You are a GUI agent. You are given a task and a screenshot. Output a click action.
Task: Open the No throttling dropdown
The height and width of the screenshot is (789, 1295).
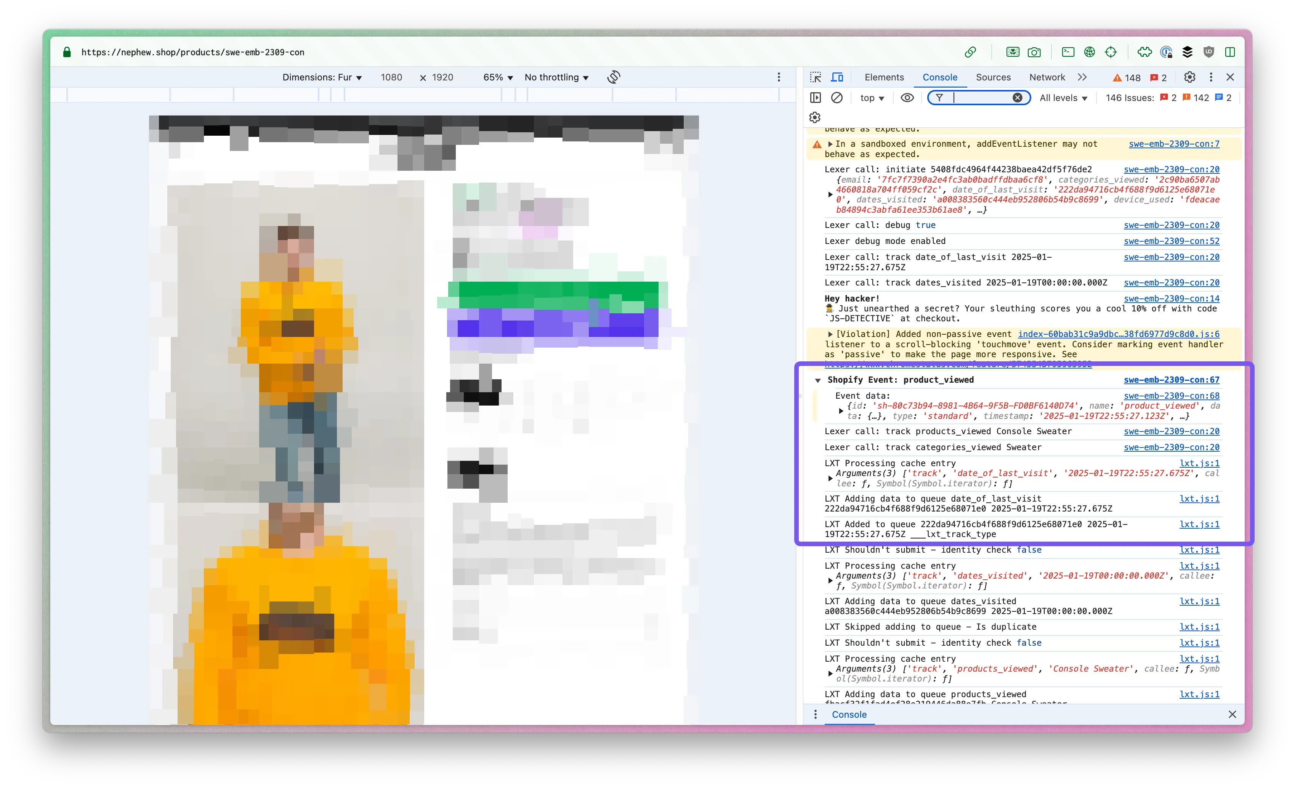tap(556, 77)
